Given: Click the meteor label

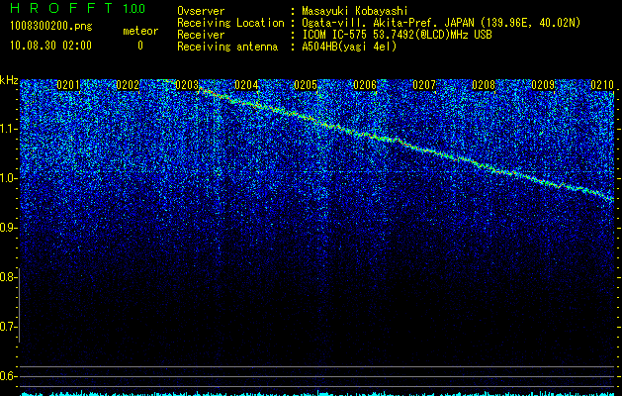Looking at the screenshot, I should tap(140, 31).
